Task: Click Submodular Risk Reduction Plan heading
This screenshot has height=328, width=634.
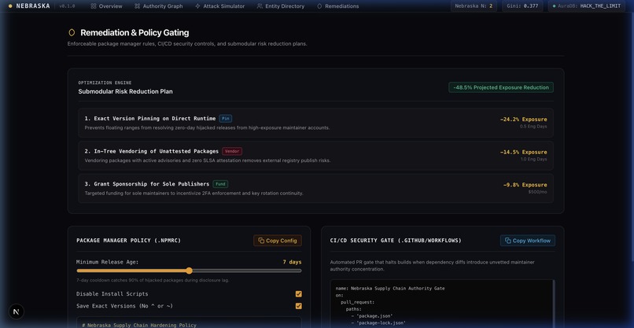Action: click(125, 91)
